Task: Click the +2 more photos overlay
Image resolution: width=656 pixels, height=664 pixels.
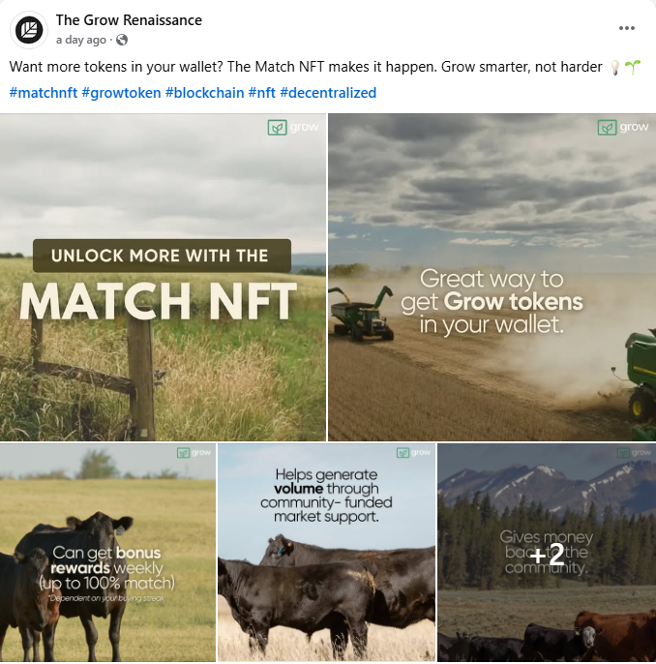Action: tap(547, 553)
